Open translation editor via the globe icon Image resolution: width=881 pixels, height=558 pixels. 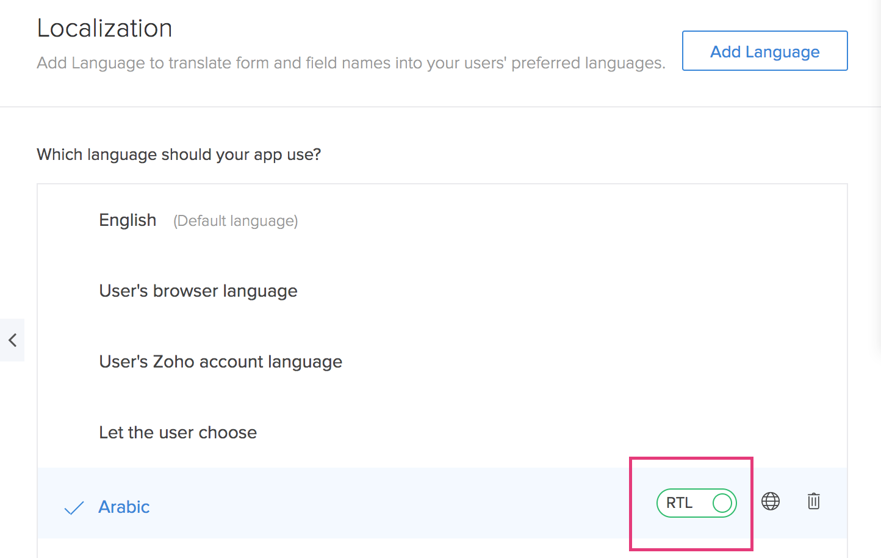771,502
